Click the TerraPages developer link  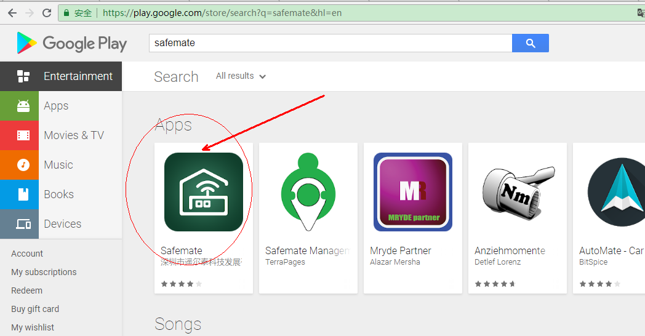click(285, 262)
